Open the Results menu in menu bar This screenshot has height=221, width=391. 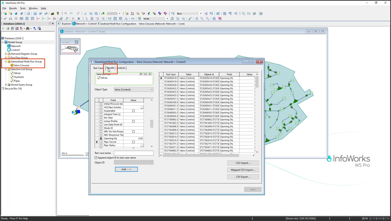[x=13, y=8]
